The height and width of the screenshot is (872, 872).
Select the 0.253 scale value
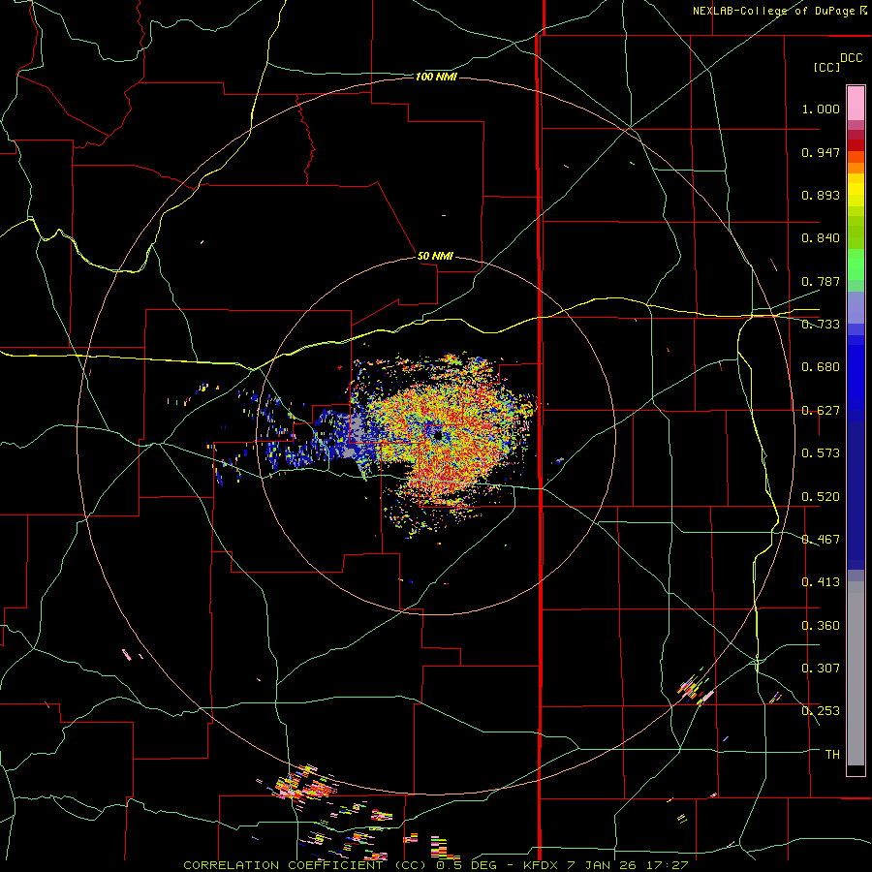(x=821, y=711)
